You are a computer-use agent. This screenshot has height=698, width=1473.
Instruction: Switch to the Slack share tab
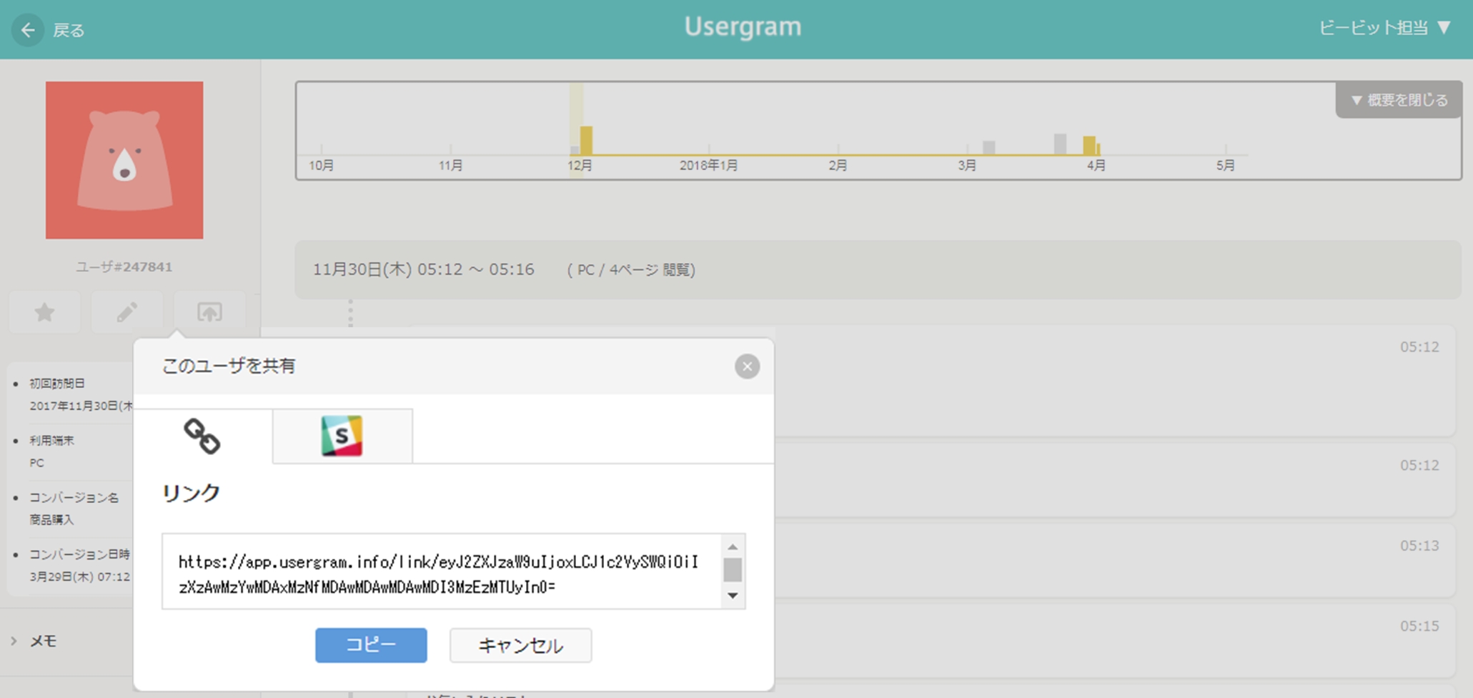pyautogui.click(x=342, y=436)
